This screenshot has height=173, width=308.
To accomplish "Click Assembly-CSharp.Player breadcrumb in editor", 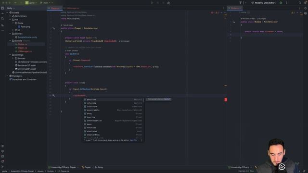I will (62, 167).
